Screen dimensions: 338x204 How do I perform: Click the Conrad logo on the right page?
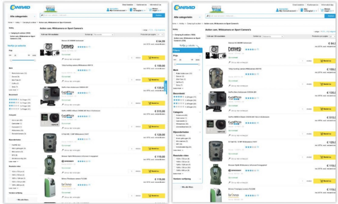185,8
